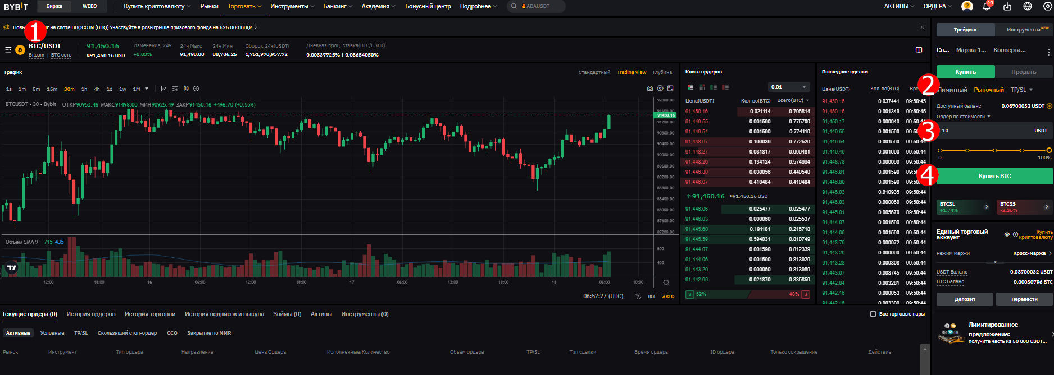The image size is (1054, 375).
Task: Open the 'Торговать' menu
Action: tap(244, 6)
